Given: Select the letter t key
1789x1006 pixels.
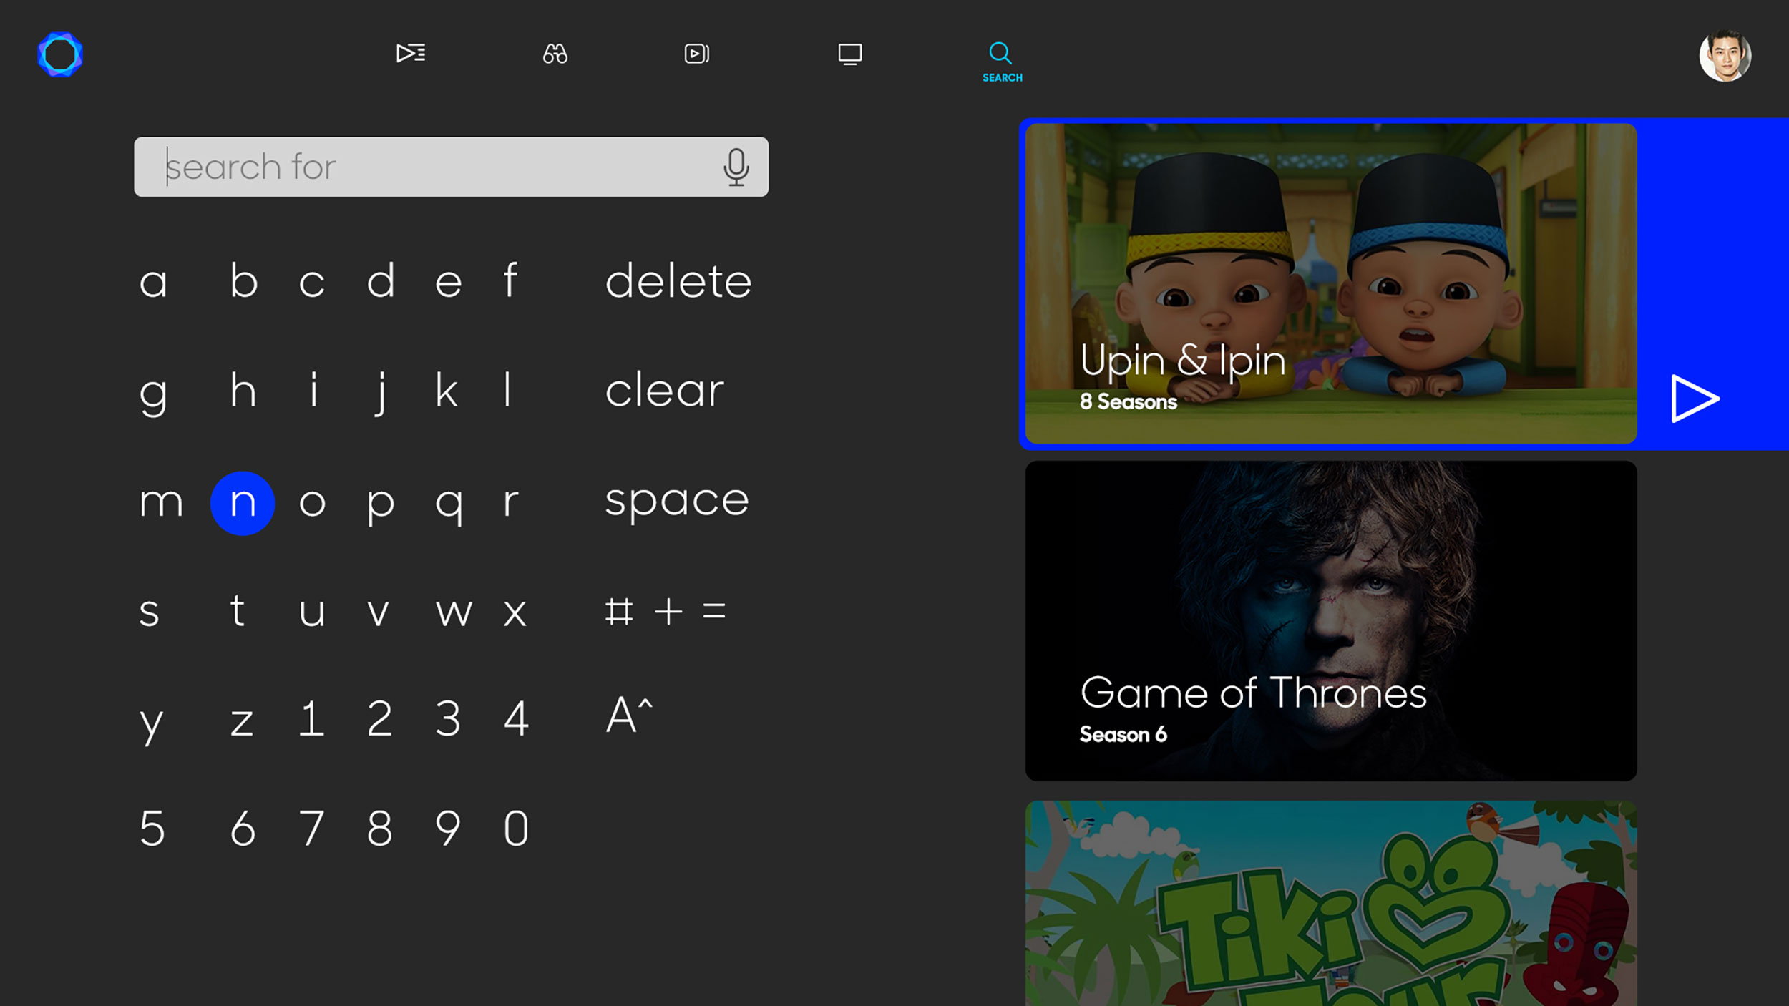Looking at the screenshot, I should [238, 610].
